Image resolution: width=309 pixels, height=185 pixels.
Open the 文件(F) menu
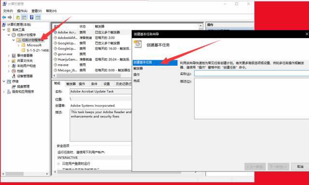[x=8, y=11]
